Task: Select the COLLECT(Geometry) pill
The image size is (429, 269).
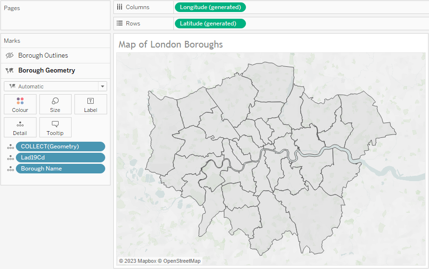Action: pyautogui.click(x=60, y=147)
